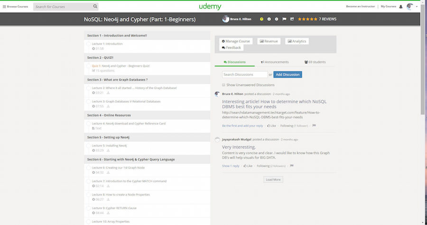Toggle Show Unanswered Discussions checkbox

[223, 85]
